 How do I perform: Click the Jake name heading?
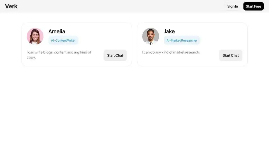click(x=169, y=31)
